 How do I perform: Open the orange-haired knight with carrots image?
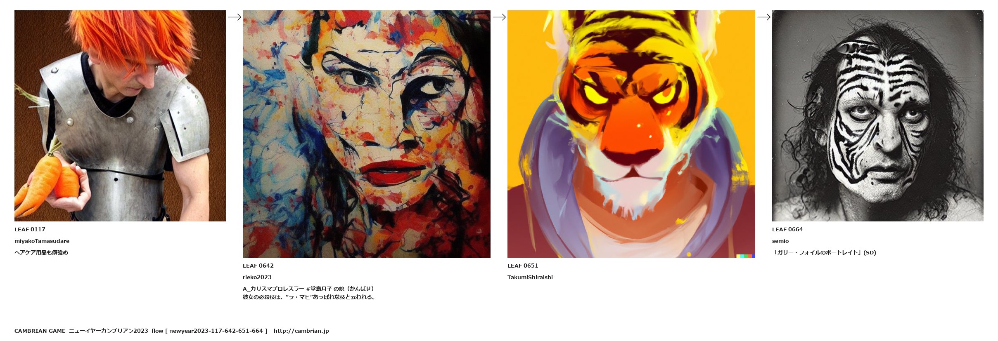pos(120,116)
